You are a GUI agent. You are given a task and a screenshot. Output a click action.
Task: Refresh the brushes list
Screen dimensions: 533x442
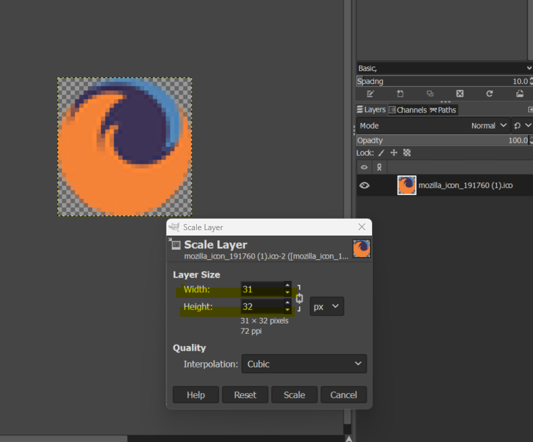490,93
